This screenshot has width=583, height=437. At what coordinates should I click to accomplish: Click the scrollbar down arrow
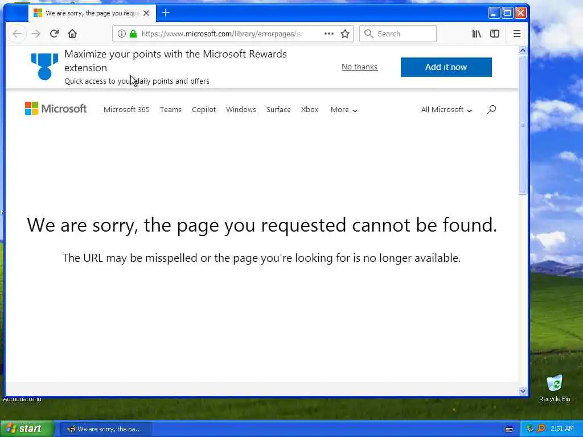pyautogui.click(x=523, y=391)
